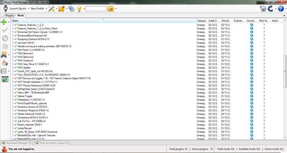Select the HDT Female Hairstyles v1.1 mod
Screen dimensions: 287x153
coord(38,82)
